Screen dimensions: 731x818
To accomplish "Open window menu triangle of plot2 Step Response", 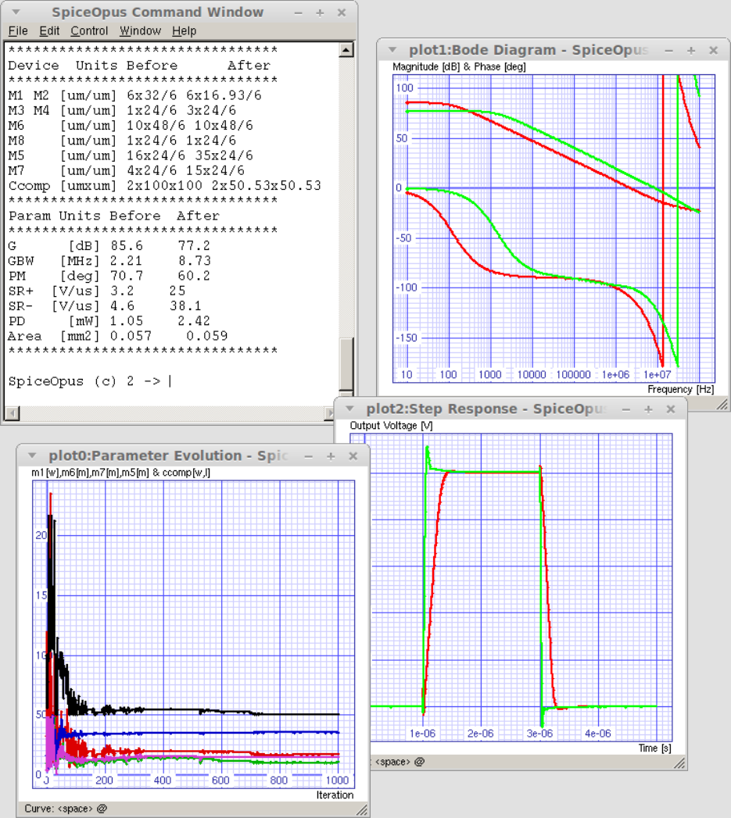I will coord(349,409).
